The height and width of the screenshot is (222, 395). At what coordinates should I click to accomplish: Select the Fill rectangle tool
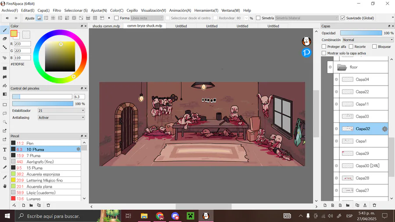[x=4, y=68]
